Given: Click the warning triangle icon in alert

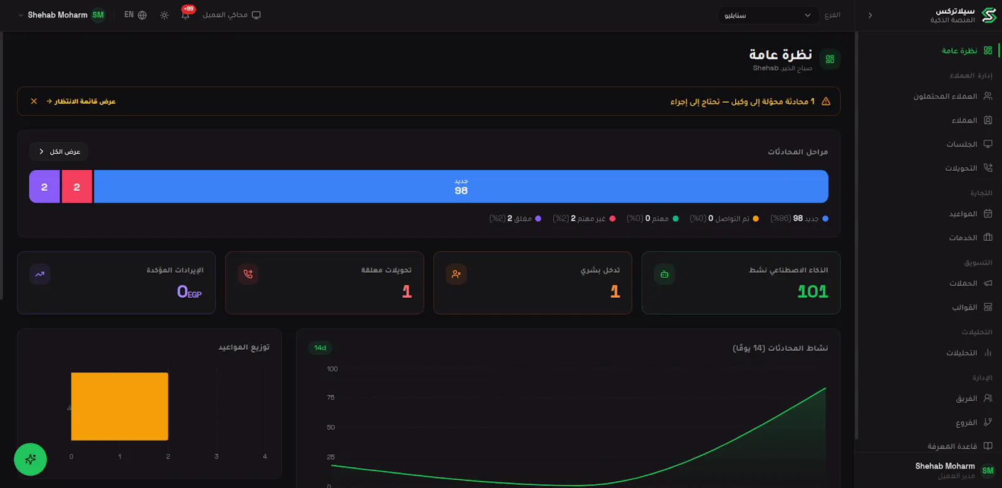Looking at the screenshot, I should point(826,101).
